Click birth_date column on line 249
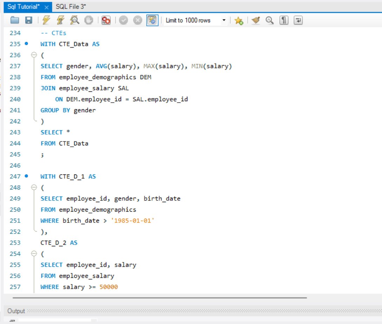 [162, 199]
